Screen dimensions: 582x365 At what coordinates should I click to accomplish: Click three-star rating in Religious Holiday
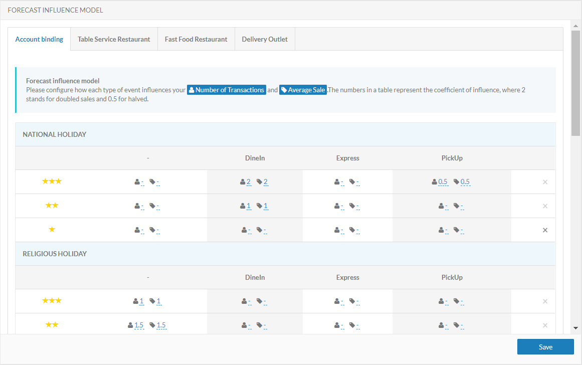tap(52, 300)
